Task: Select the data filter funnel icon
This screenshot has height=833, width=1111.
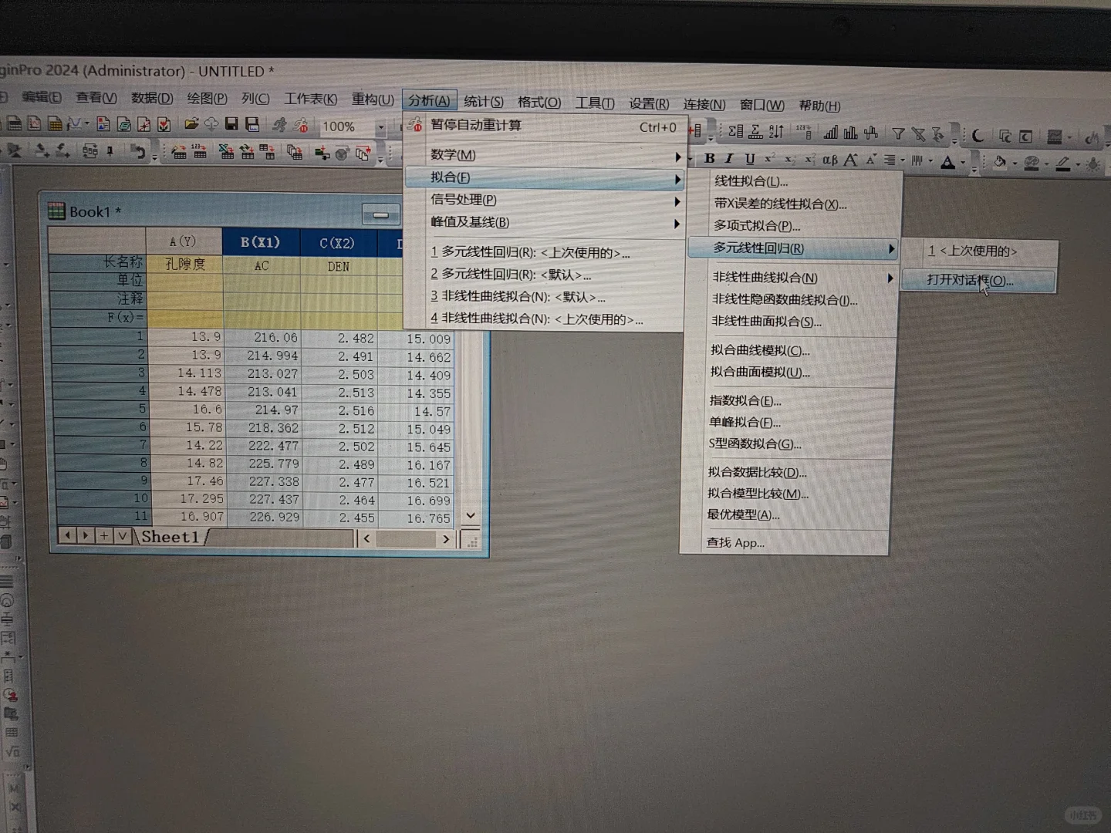Action: pos(898,132)
